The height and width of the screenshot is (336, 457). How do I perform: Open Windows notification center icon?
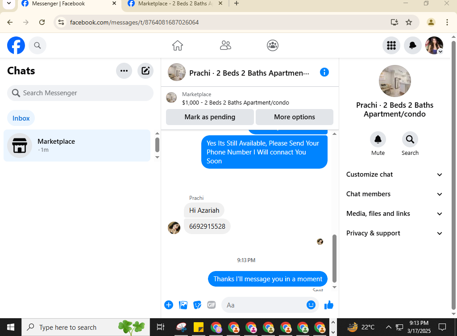[442, 327]
